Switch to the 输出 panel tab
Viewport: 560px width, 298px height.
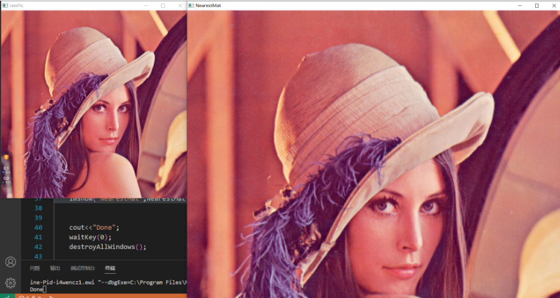tap(56, 269)
